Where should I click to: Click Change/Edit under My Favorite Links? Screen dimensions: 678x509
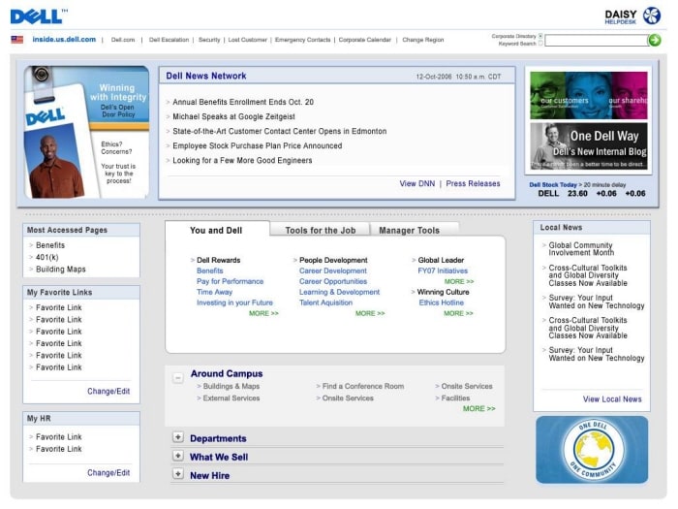coord(108,392)
